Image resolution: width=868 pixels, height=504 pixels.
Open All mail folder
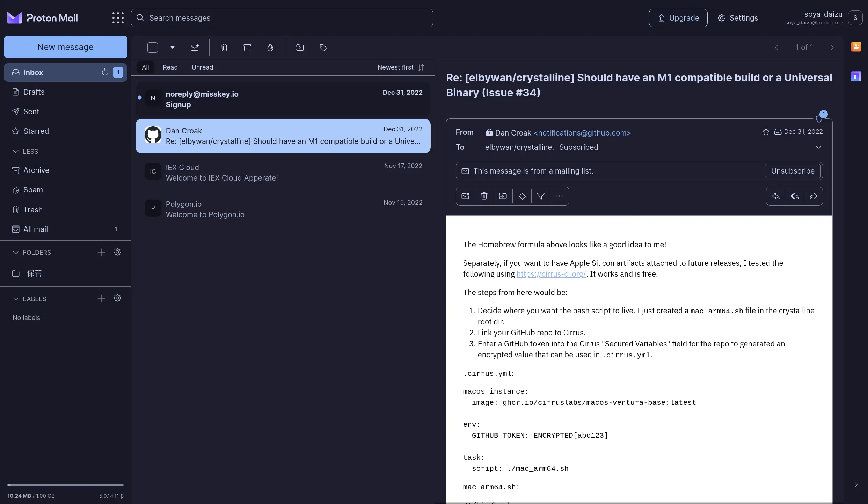click(x=66, y=229)
